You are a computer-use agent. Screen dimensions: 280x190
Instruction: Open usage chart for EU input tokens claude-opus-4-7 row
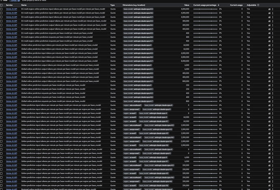point(269,17)
